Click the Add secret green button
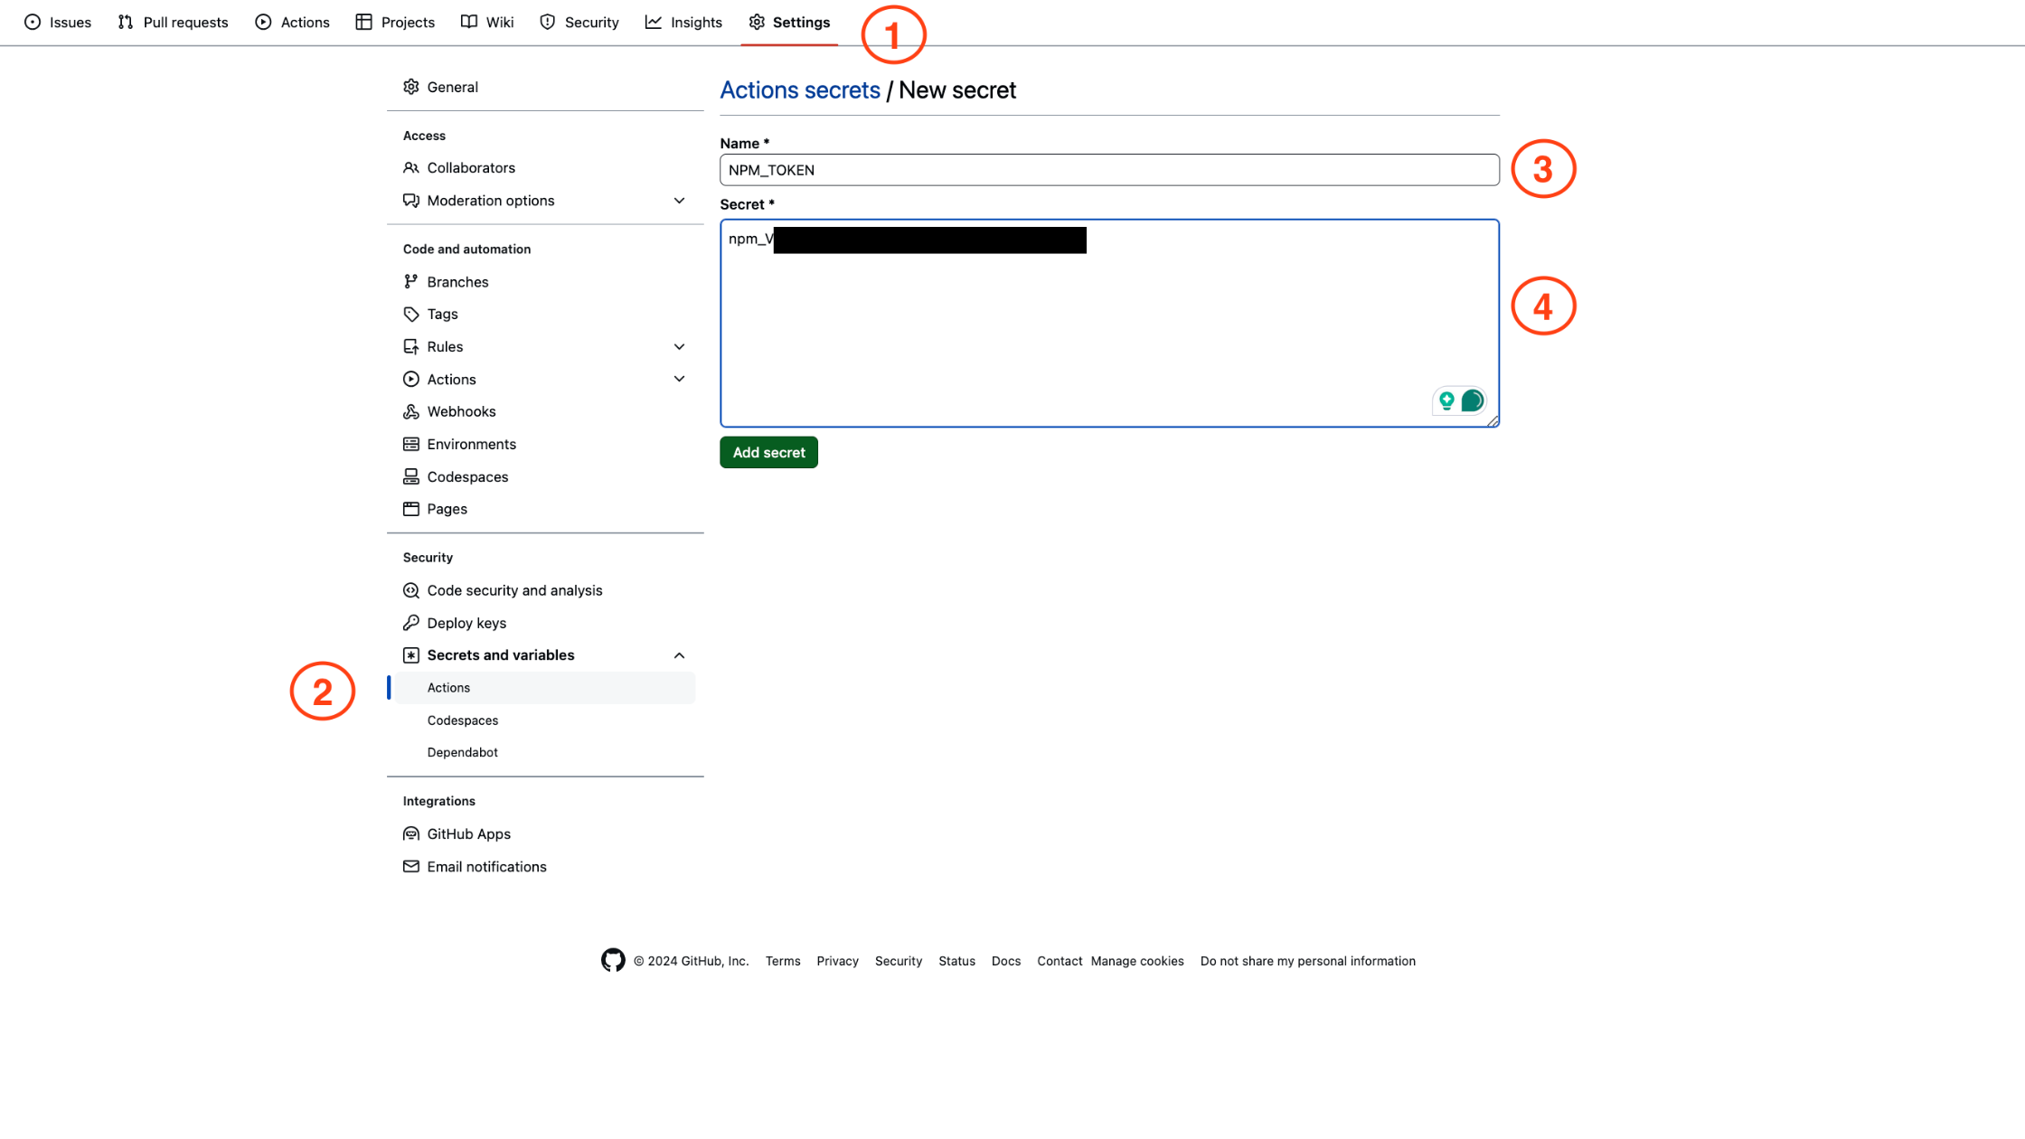The width and height of the screenshot is (2025, 1139). tap(768, 452)
